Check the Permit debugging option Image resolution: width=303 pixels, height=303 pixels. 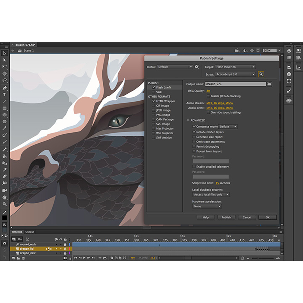(x=194, y=146)
